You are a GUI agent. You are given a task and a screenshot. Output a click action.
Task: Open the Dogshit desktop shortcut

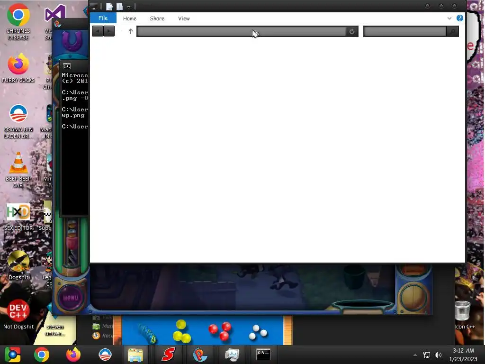[18, 265]
